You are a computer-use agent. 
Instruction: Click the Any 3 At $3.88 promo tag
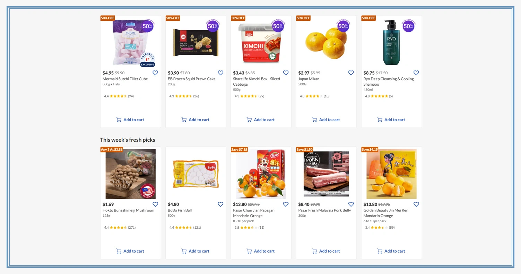tap(112, 150)
